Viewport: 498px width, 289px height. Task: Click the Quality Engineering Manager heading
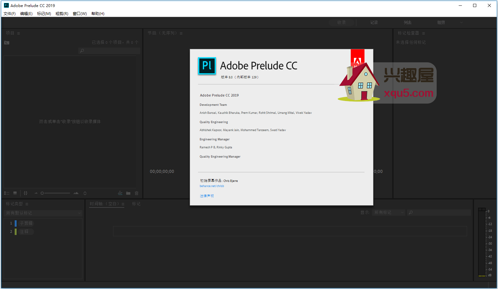click(x=220, y=157)
